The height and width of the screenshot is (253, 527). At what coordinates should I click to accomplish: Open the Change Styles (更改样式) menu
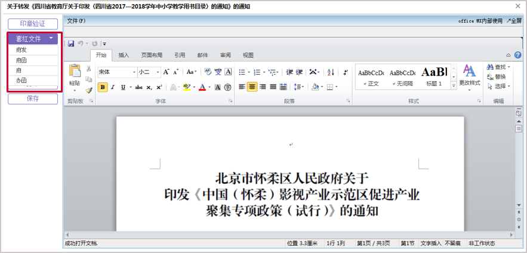[x=470, y=78]
